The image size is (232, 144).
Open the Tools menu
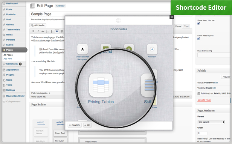(x=9, y=85)
